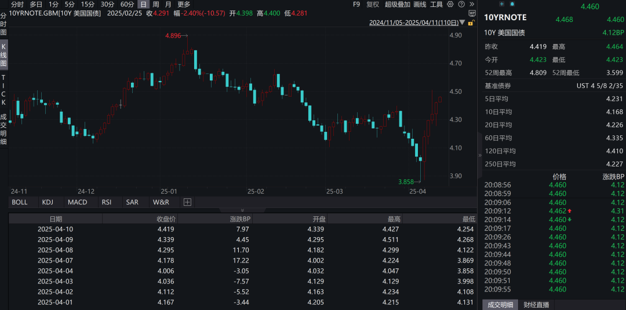Open 画线 drawing tools
The height and width of the screenshot is (310, 626).
(x=420, y=4)
